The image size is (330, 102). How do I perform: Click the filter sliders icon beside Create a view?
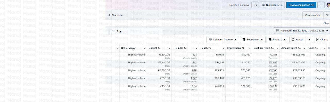click(x=327, y=15)
